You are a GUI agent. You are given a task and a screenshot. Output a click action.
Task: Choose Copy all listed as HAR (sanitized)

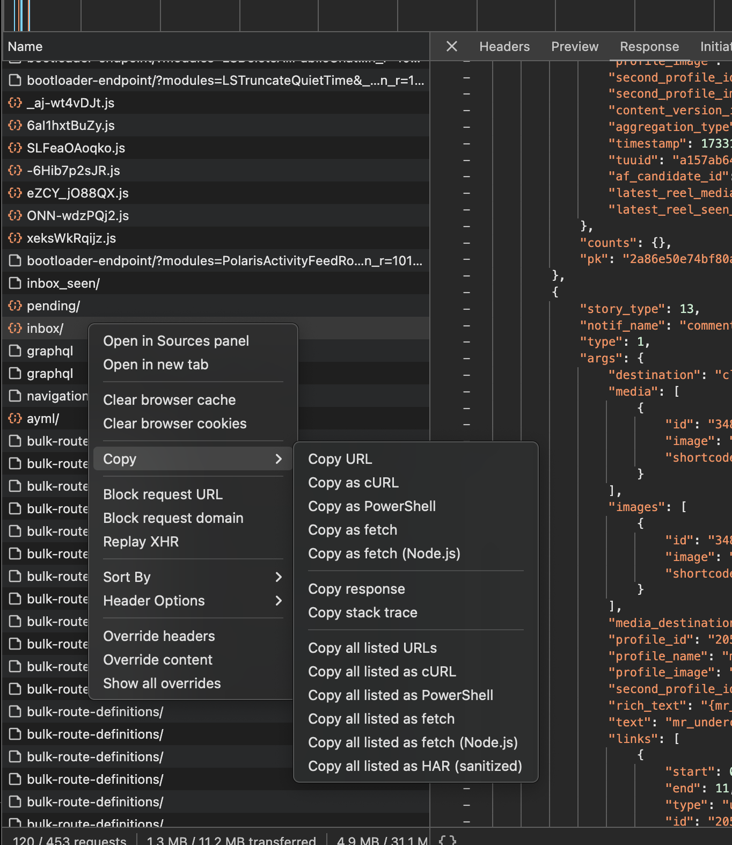415,766
